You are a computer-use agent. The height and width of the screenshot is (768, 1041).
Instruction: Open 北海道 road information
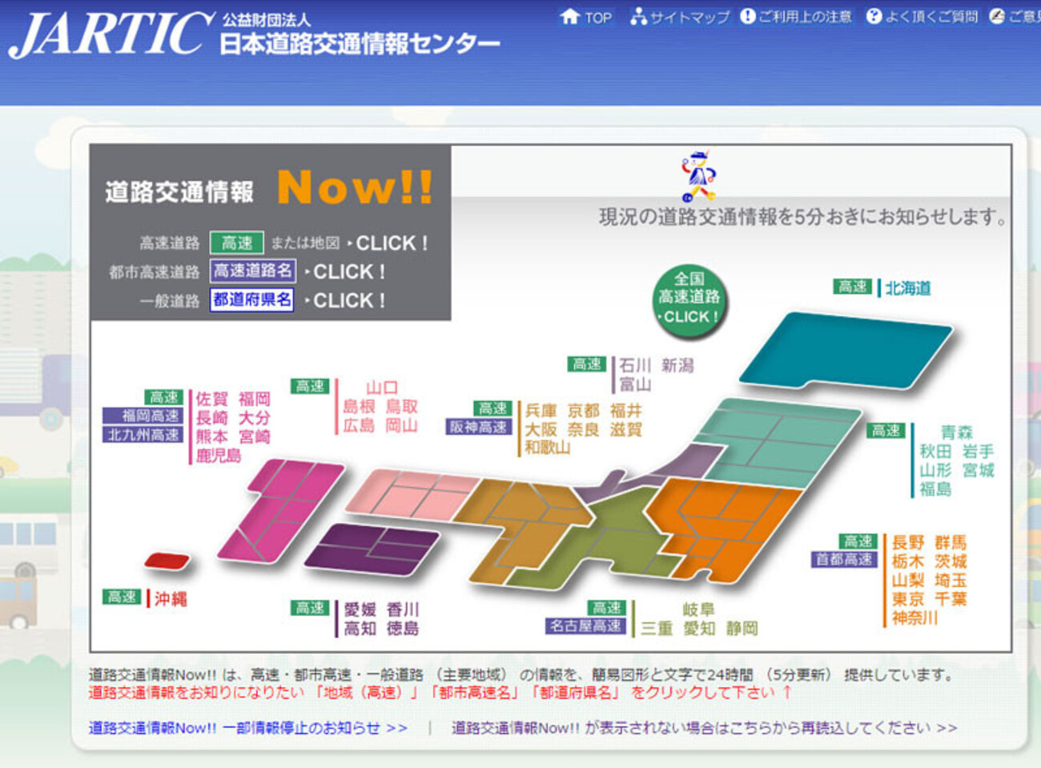point(908,288)
